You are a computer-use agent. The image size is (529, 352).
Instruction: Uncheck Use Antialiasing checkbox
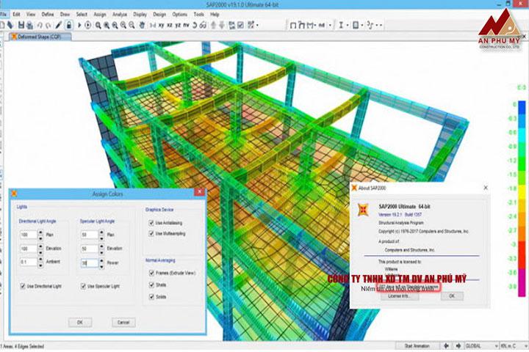151,223
